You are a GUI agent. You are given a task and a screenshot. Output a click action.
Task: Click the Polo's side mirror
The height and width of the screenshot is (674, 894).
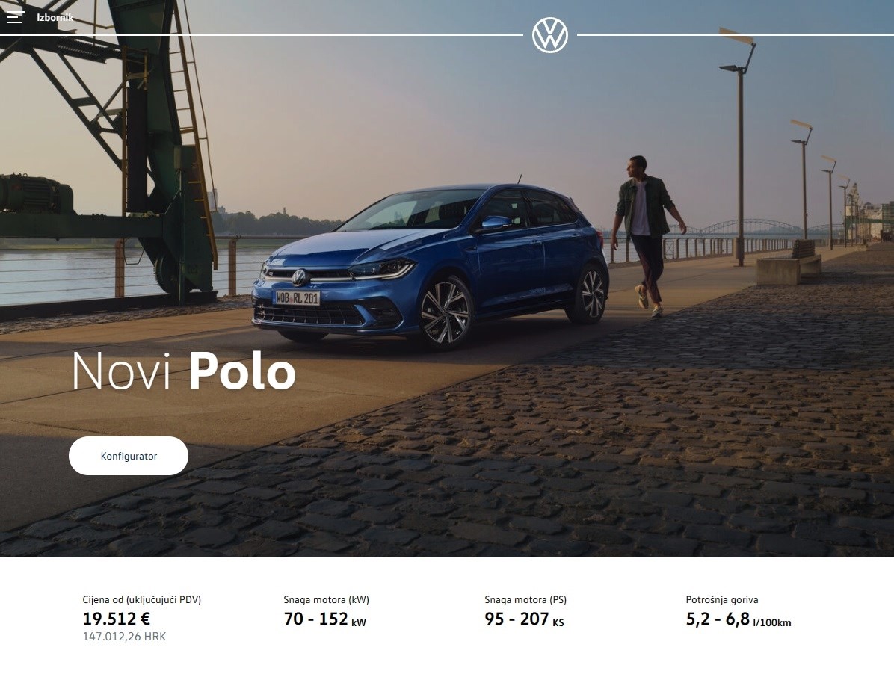[494, 223]
